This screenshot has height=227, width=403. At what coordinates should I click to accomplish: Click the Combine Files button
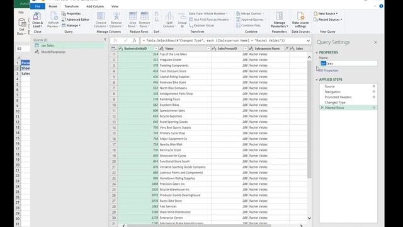click(x=249, y=25)
